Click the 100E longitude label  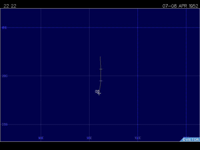click(138, 138)
